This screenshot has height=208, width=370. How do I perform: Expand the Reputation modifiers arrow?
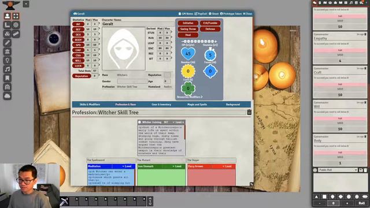99,76
